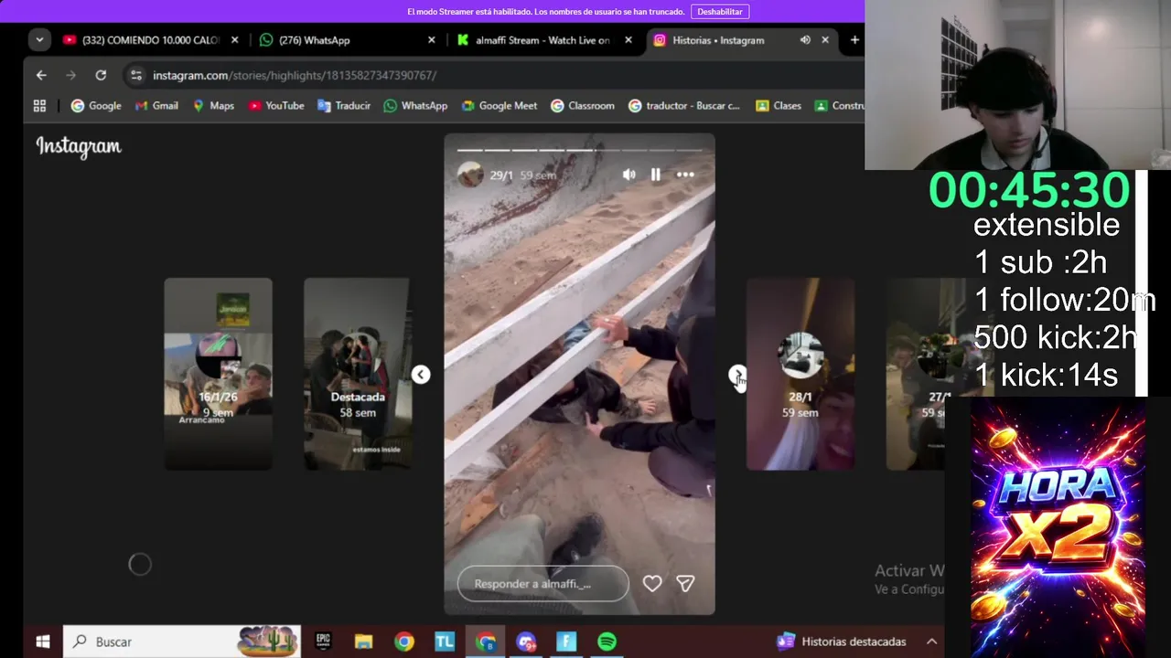Click the instagram.com address bar URL
This screenshot has width=1171, height=658.
[295, 75]
